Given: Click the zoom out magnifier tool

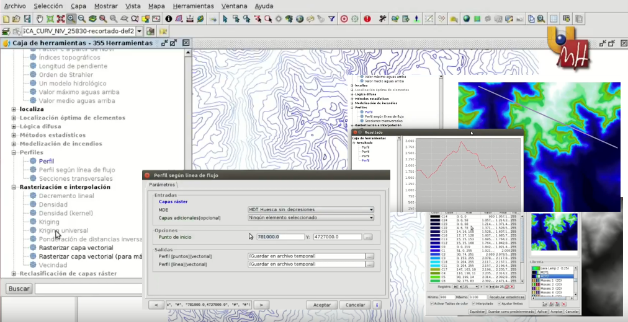Looking at the screenshot, I should coord(82,19).
